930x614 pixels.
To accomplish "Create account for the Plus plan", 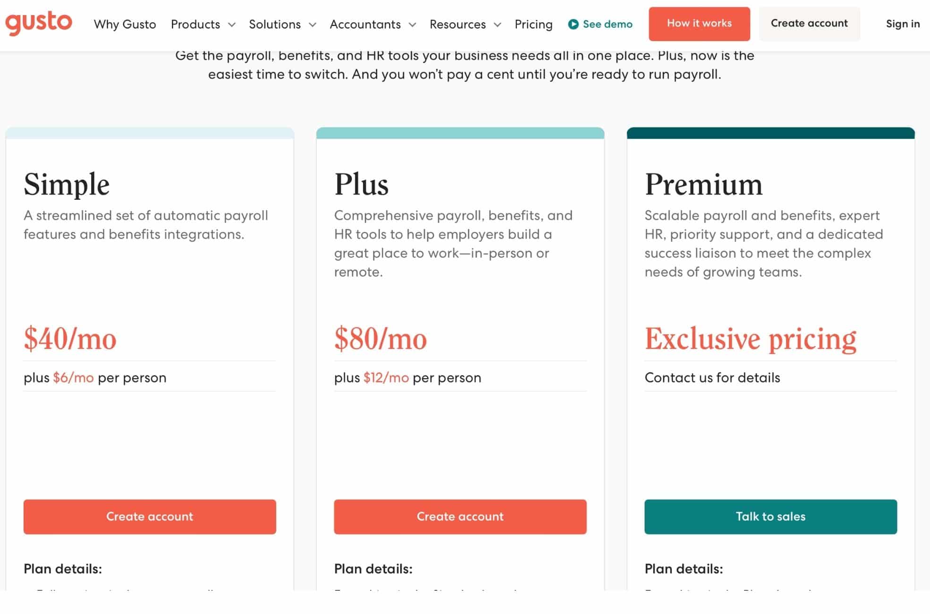I will pyautogui.click(x=460, y=517).
